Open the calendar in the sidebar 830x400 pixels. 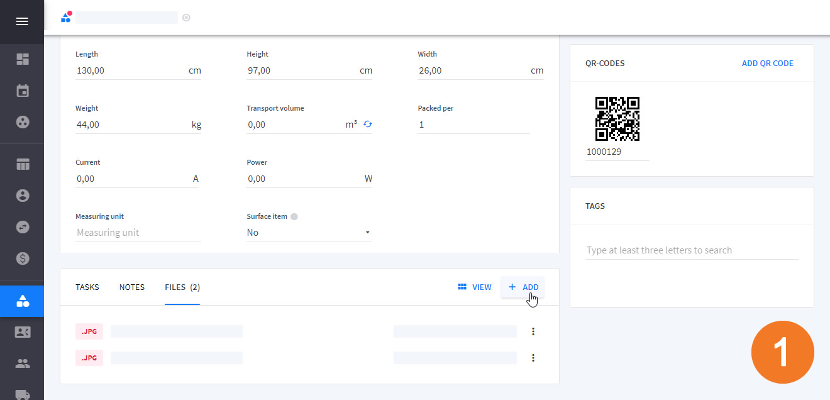click(23, 91)
